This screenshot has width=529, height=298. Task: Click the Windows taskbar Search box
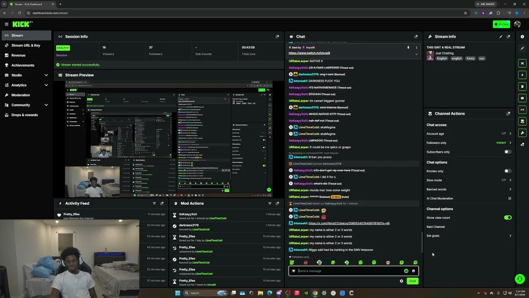coord(206,293)
